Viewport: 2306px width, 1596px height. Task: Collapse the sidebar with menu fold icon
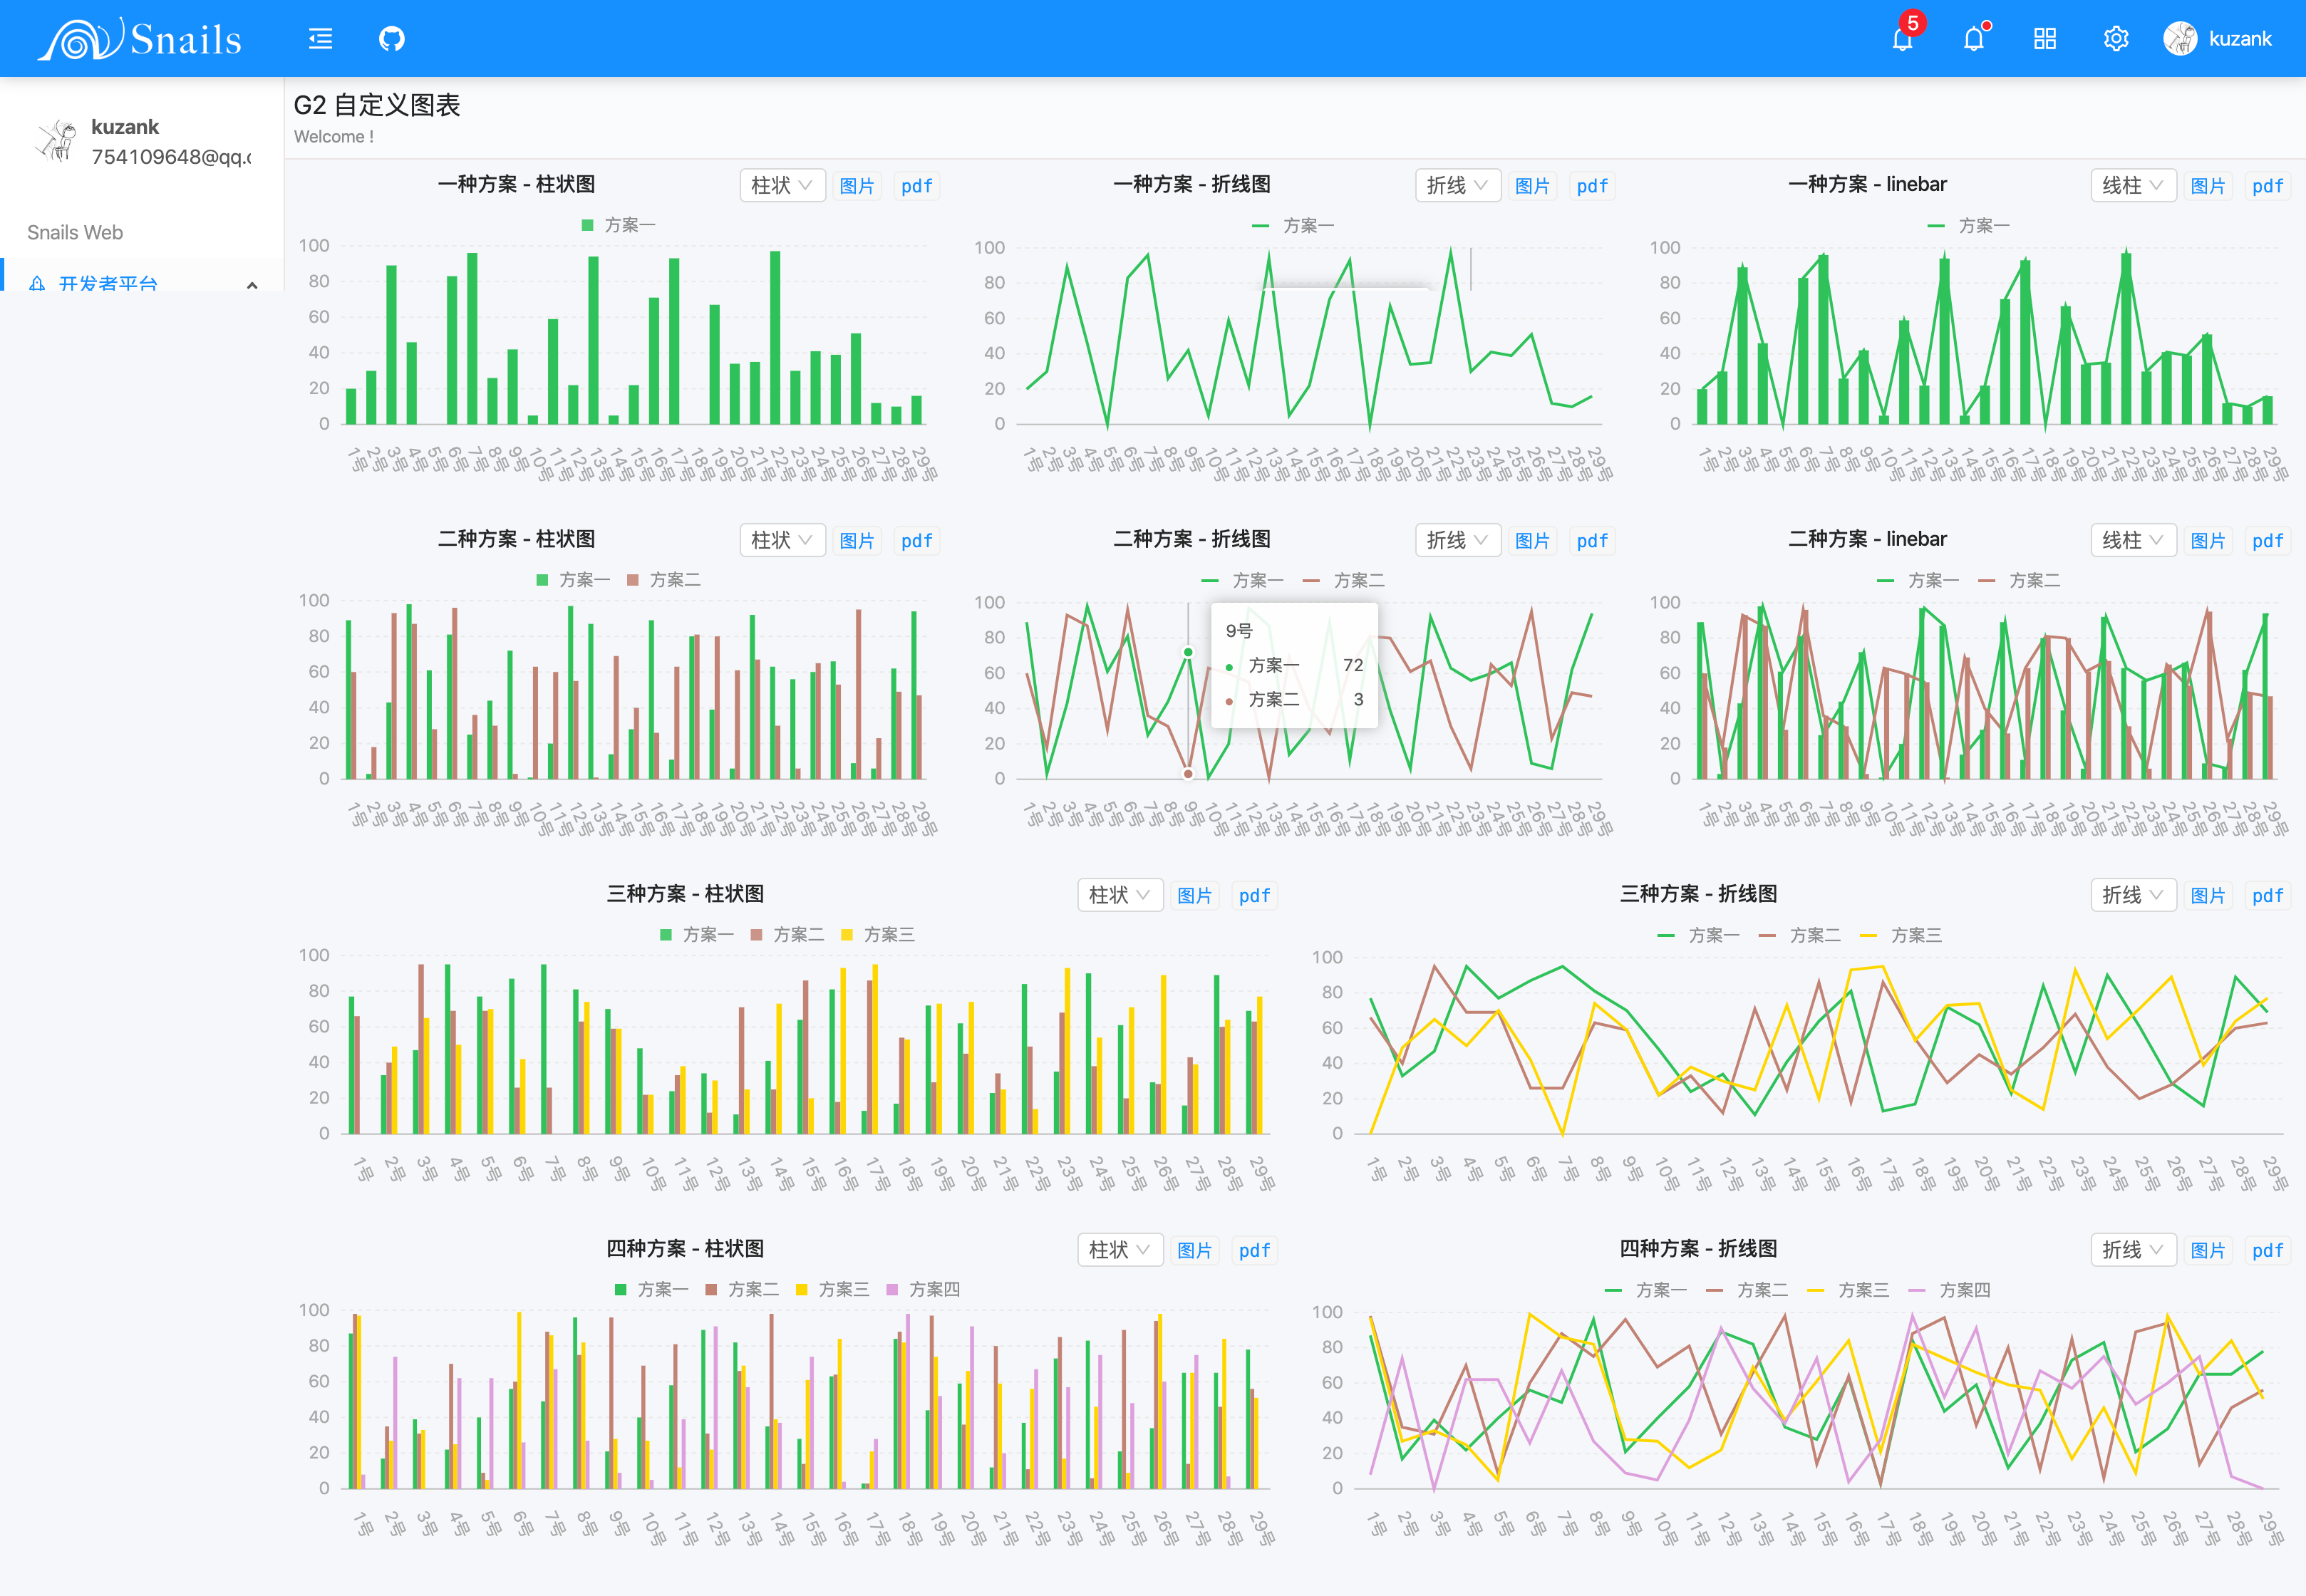[320, 39]
